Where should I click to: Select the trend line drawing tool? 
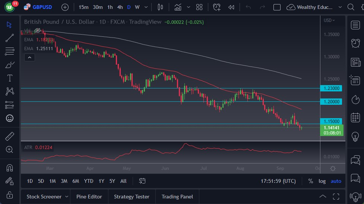point(10,38)
